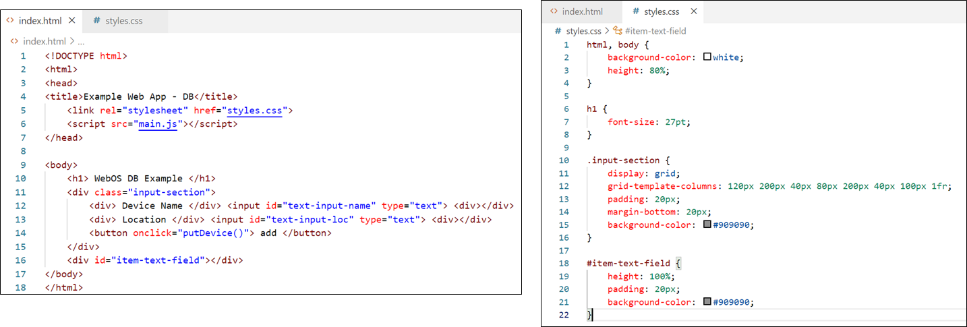Click the CSS hash icon on left styles.css tab
The height and width of the screenshot is (327, 967).
coord(97,21)
